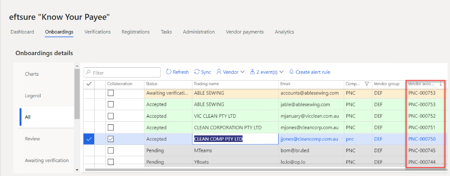450x176 pixels.
Task: Click the Company column filter icon
Action: tap(367, 84)
